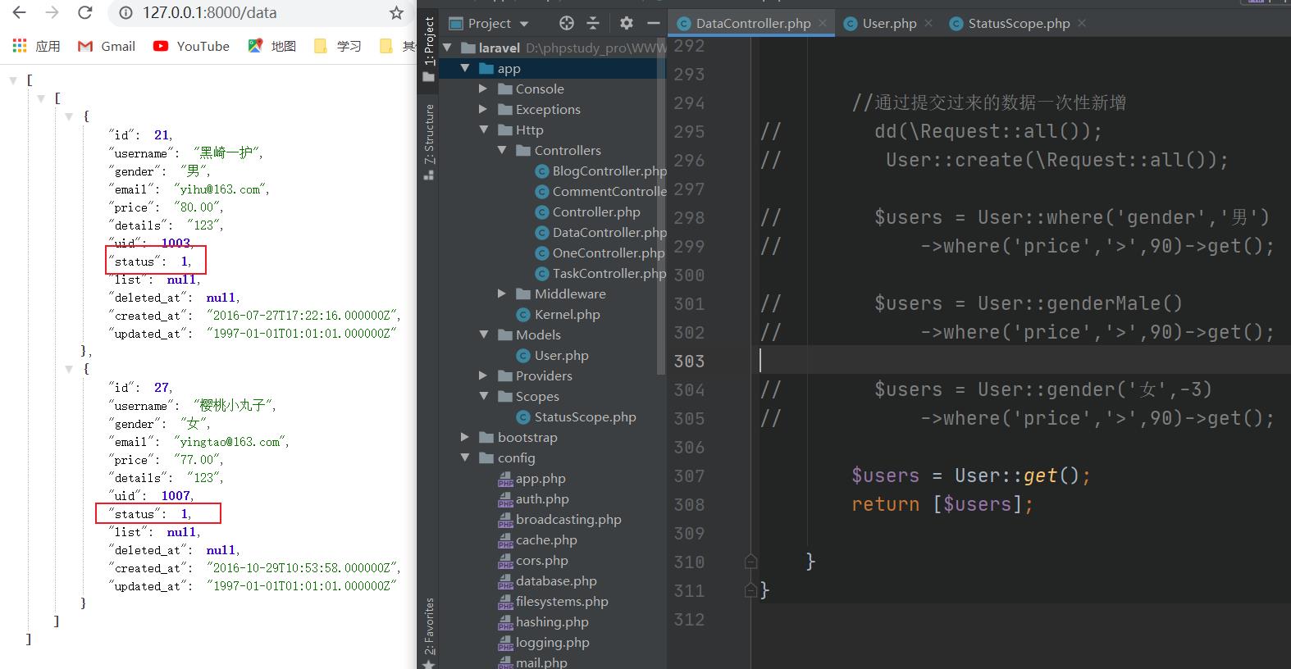Image resolution: width=1291 pixels, height=669 pixels.
Task: Select BlogController.php in tree
Action: coord(601,171)
